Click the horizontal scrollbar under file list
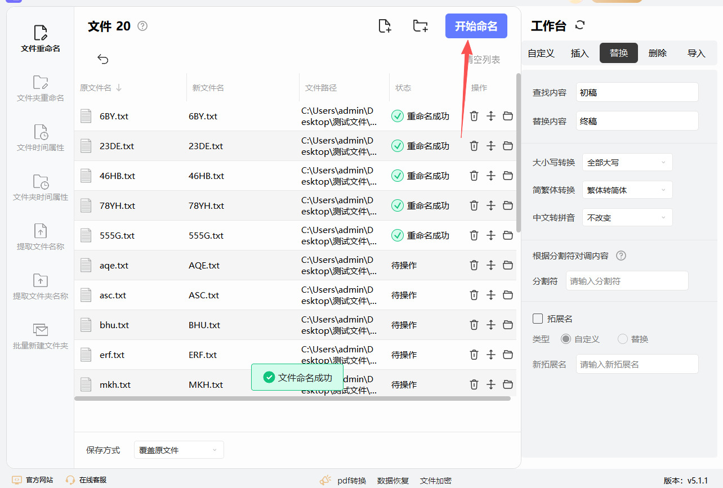 click(x=292, y=399)
